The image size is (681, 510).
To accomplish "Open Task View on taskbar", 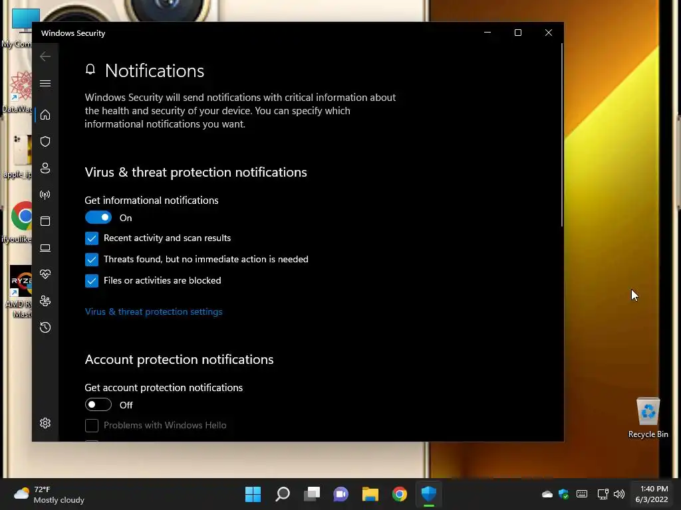I will pyautogui.click(x=311, y=494).
